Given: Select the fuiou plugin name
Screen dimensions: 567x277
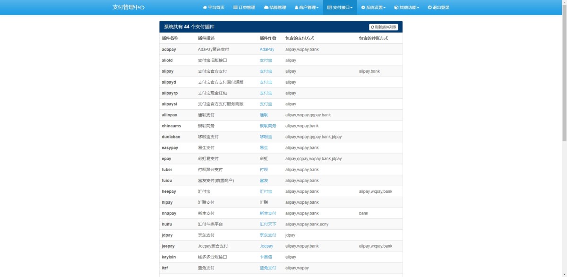Looking at the screenshot, I should point(167,181).
